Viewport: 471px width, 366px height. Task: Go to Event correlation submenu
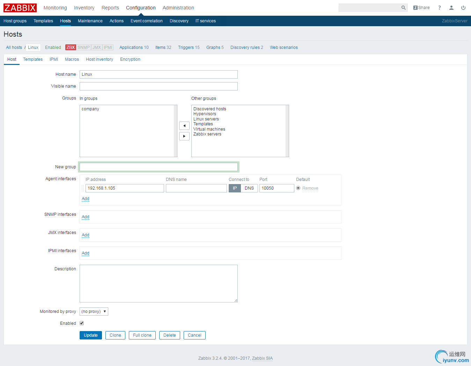147,21
